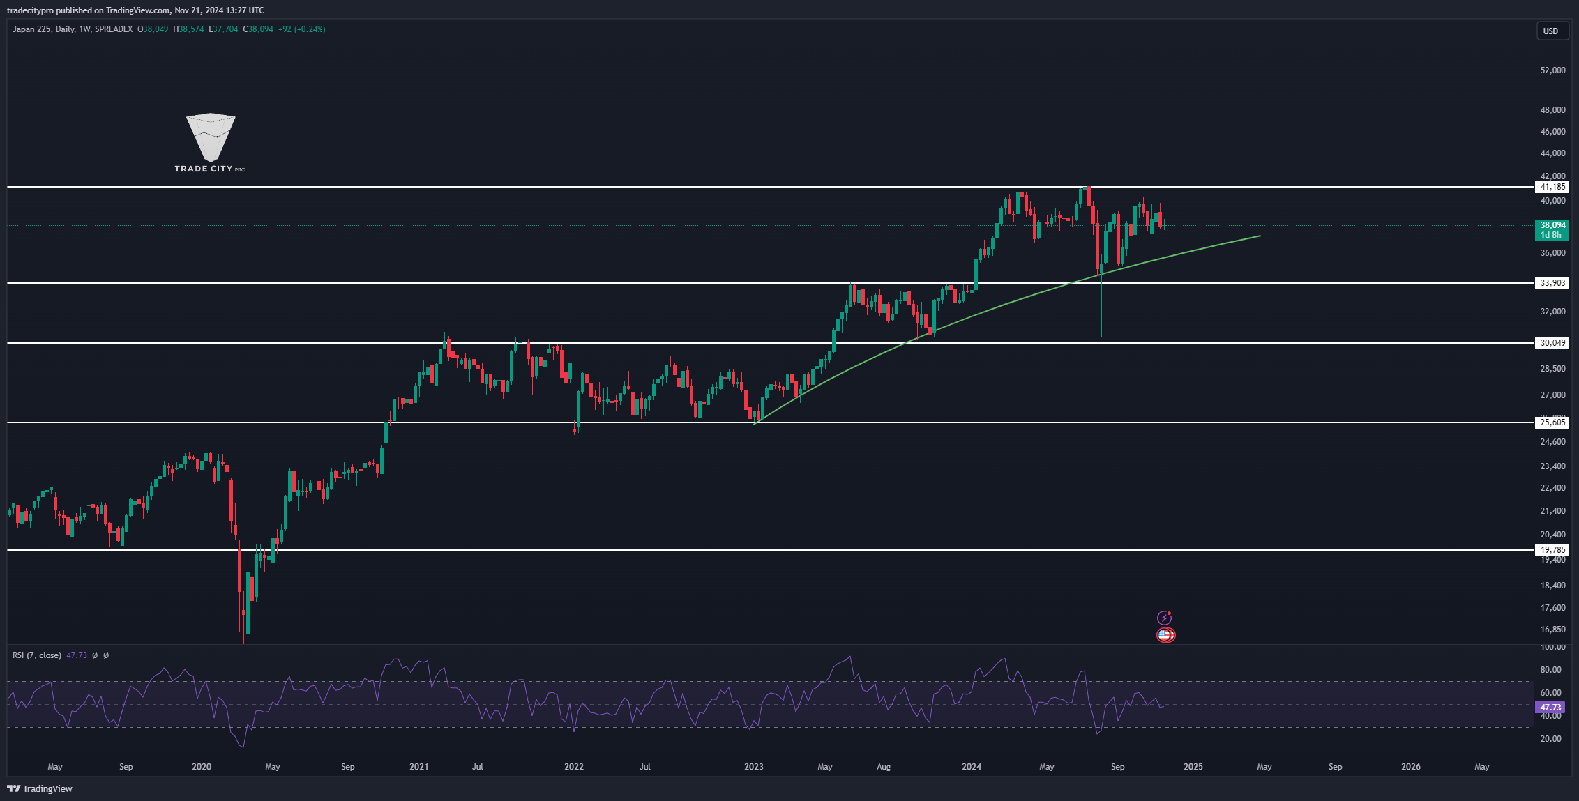Click the 2025 label on time axis
Screen dimensions: 1579x801
coord(1193,767)
